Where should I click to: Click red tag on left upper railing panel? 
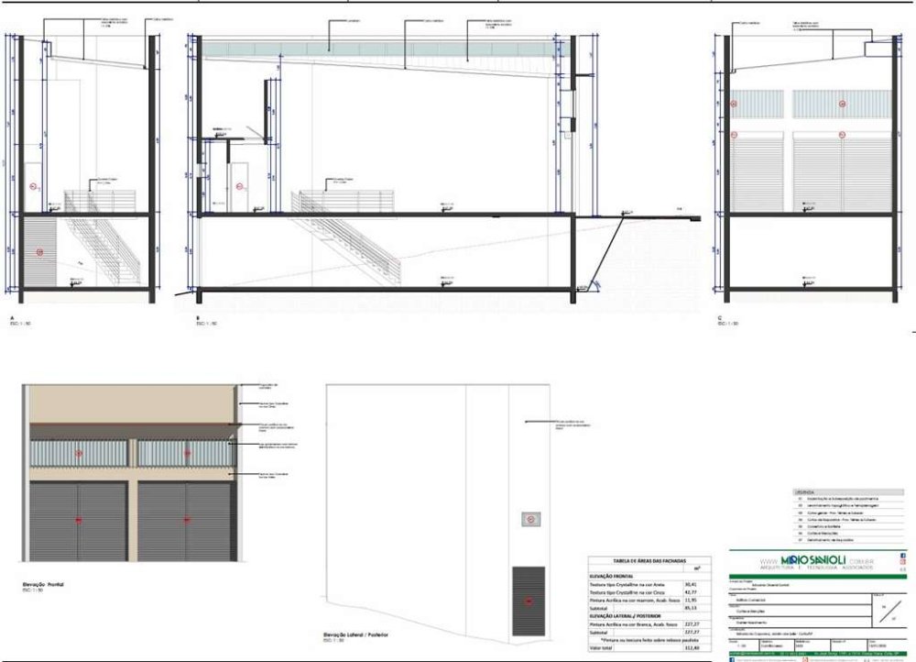coord(80,453)
